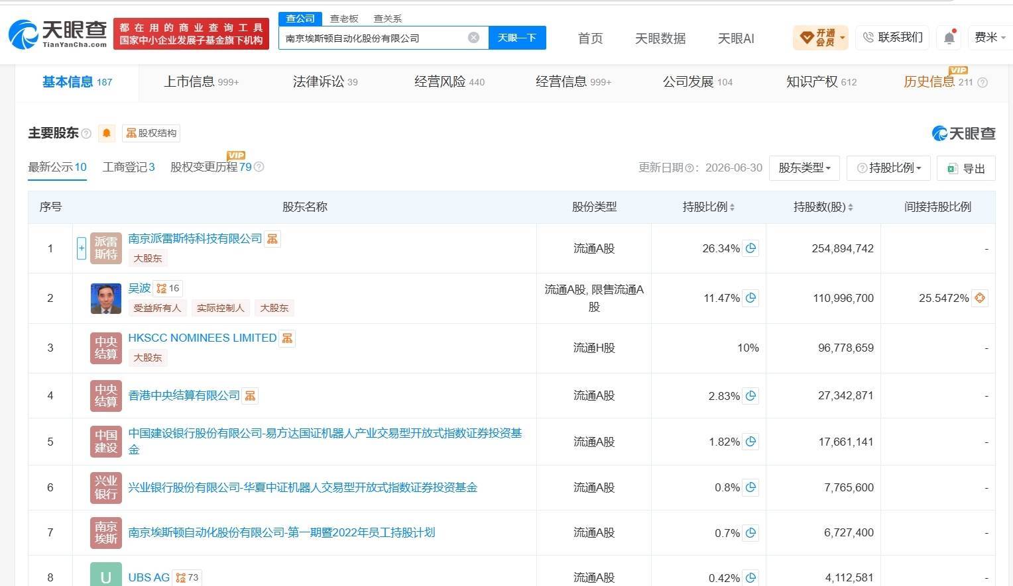Click help icon beside 股权变更历程 79
Screen dimensions: 1013x586
259,167
